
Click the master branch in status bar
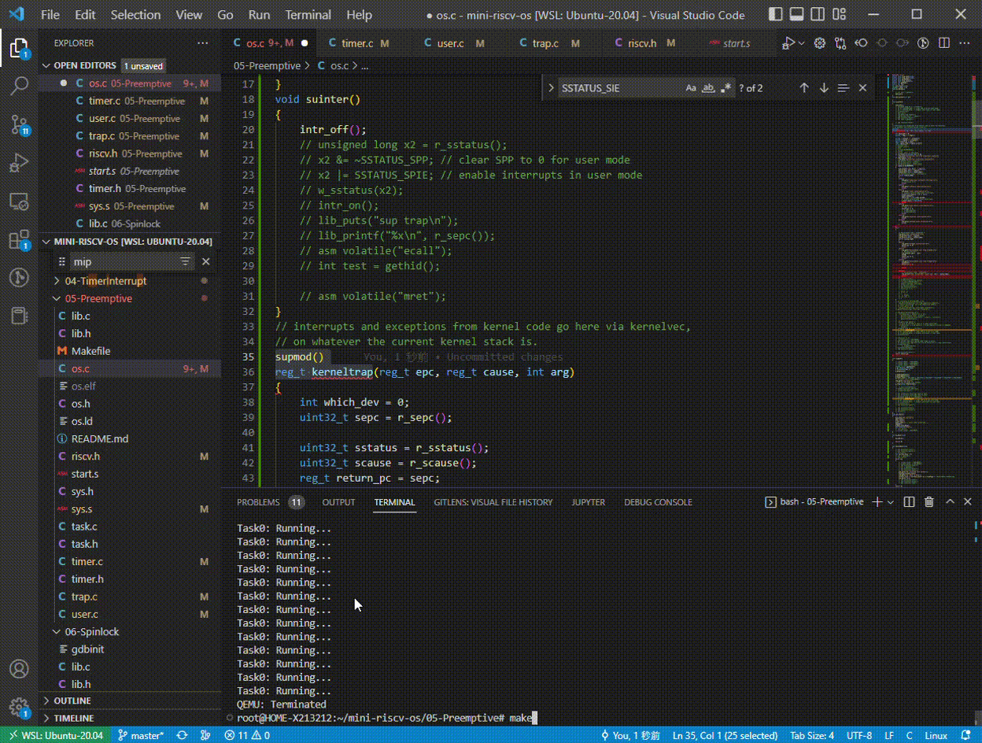[x=141, y=735]
